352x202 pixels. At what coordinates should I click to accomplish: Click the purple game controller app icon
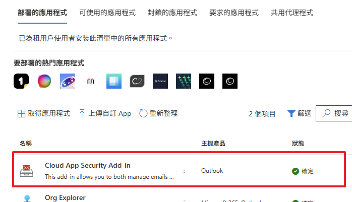point(68,81)
